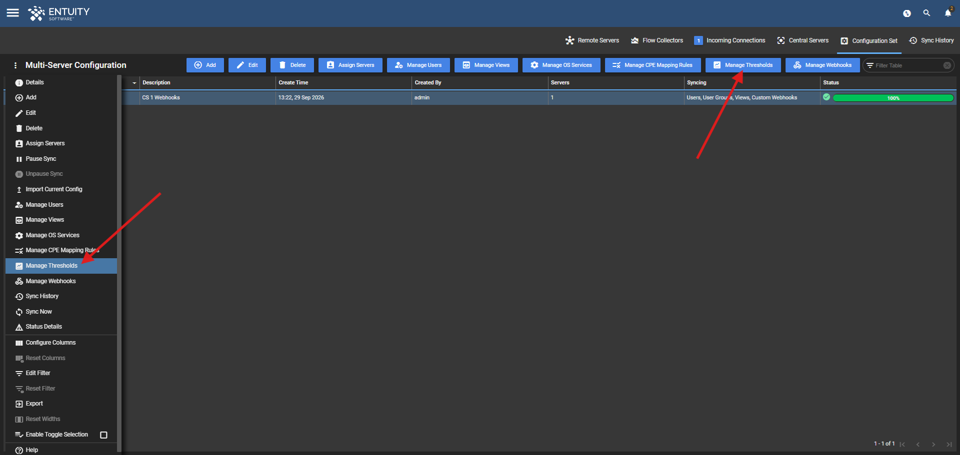This screenshot has width=960, height=455.
Task: Click the Add toolbar button
Action: 205,65
